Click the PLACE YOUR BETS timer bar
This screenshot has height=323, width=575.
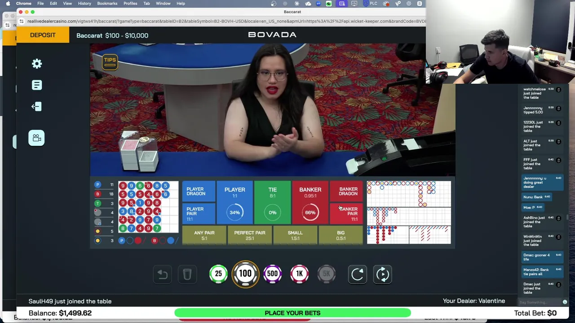pyautogui.click(x=292, y=313)
